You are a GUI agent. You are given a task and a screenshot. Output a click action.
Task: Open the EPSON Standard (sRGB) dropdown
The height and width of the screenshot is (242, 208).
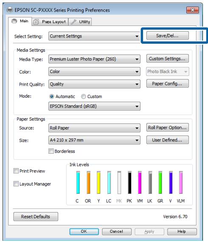pyautogui.click(x=94, y=106)
